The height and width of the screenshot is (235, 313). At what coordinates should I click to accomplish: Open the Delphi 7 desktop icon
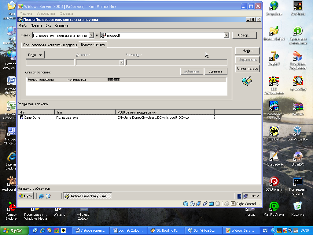pos(274,58)
